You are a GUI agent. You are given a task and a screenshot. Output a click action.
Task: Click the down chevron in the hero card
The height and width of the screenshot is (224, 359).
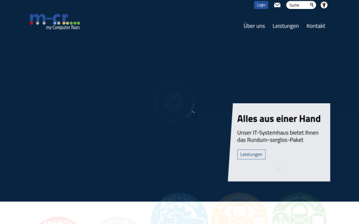point(279,168)
